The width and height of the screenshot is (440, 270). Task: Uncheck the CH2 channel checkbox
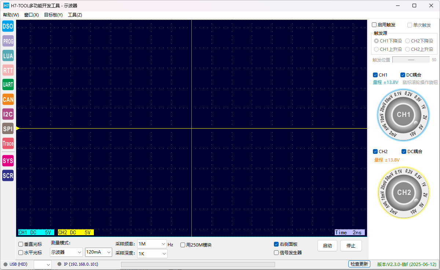[x=375, y=151]
